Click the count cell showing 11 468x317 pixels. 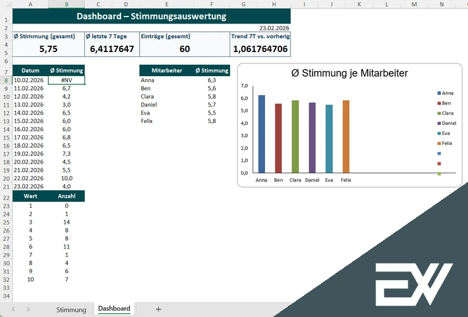[67, 247]
